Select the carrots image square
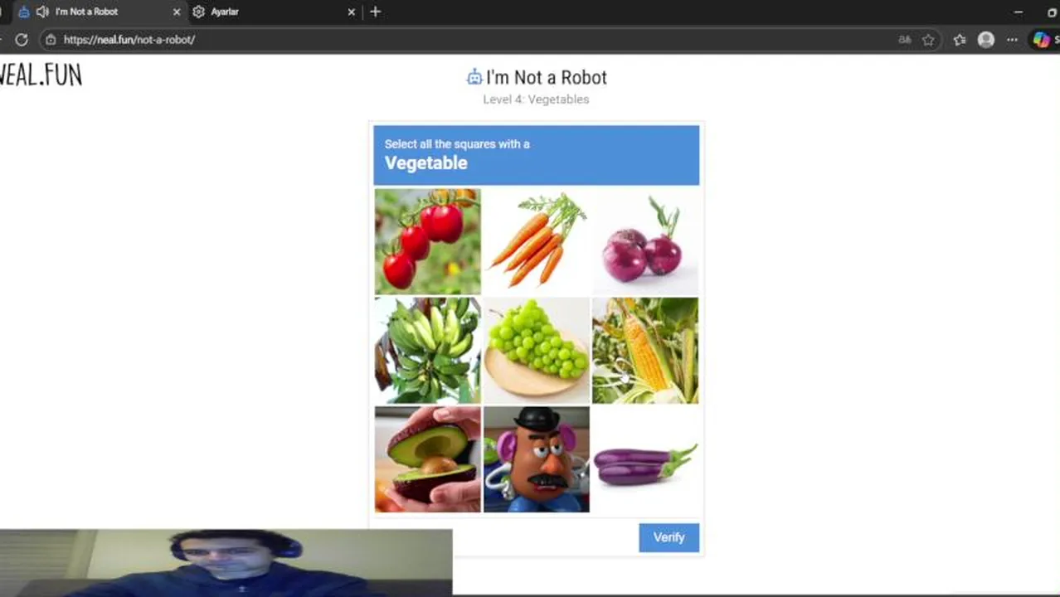This screenshot has width=1060, height=597. tap(537, 241)
